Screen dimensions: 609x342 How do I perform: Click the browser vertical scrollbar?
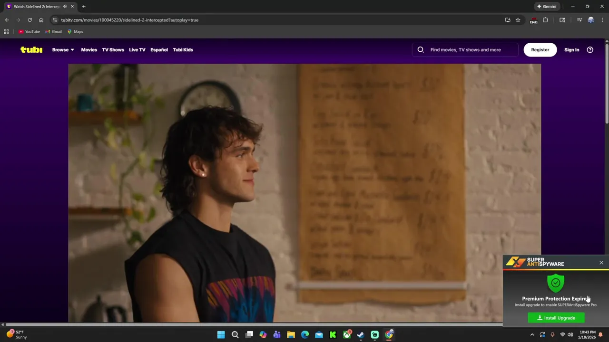(x=607, y=83)
